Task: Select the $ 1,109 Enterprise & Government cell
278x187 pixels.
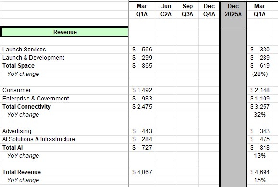Action: pos(260,99)
